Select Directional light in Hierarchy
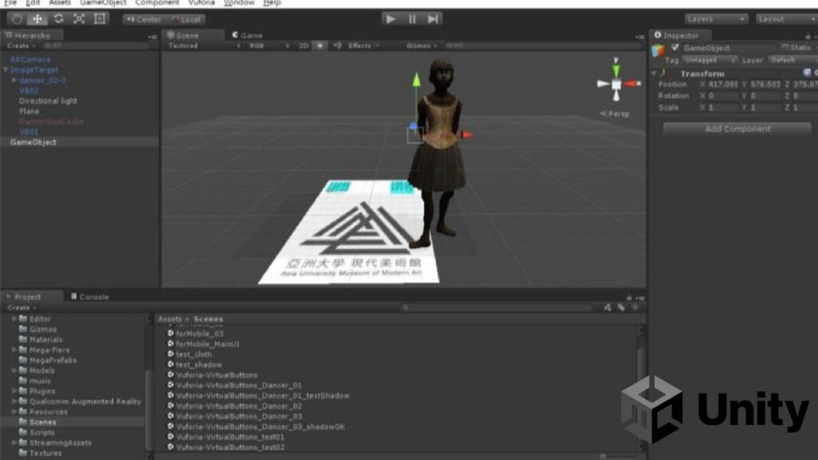Image resolution: width=818 pixels, height=460 pixels. coord(48,101)
